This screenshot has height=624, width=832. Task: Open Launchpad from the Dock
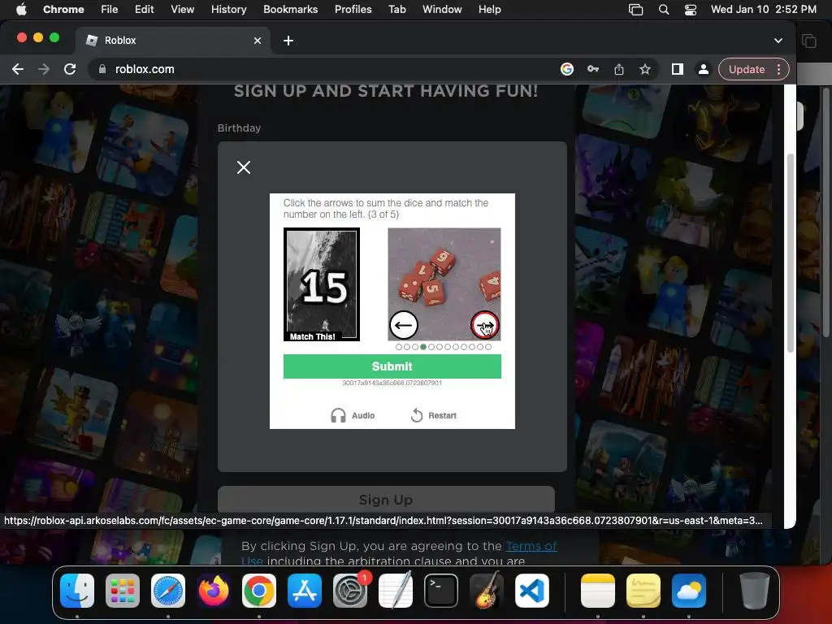123,591
